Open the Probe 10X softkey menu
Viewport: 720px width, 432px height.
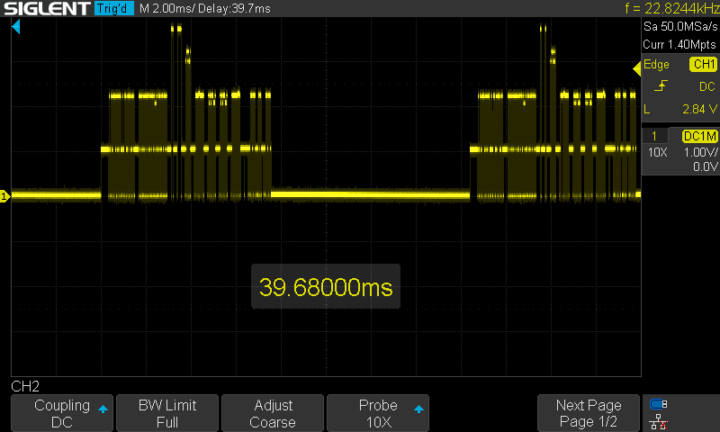(x=378, y=413)
